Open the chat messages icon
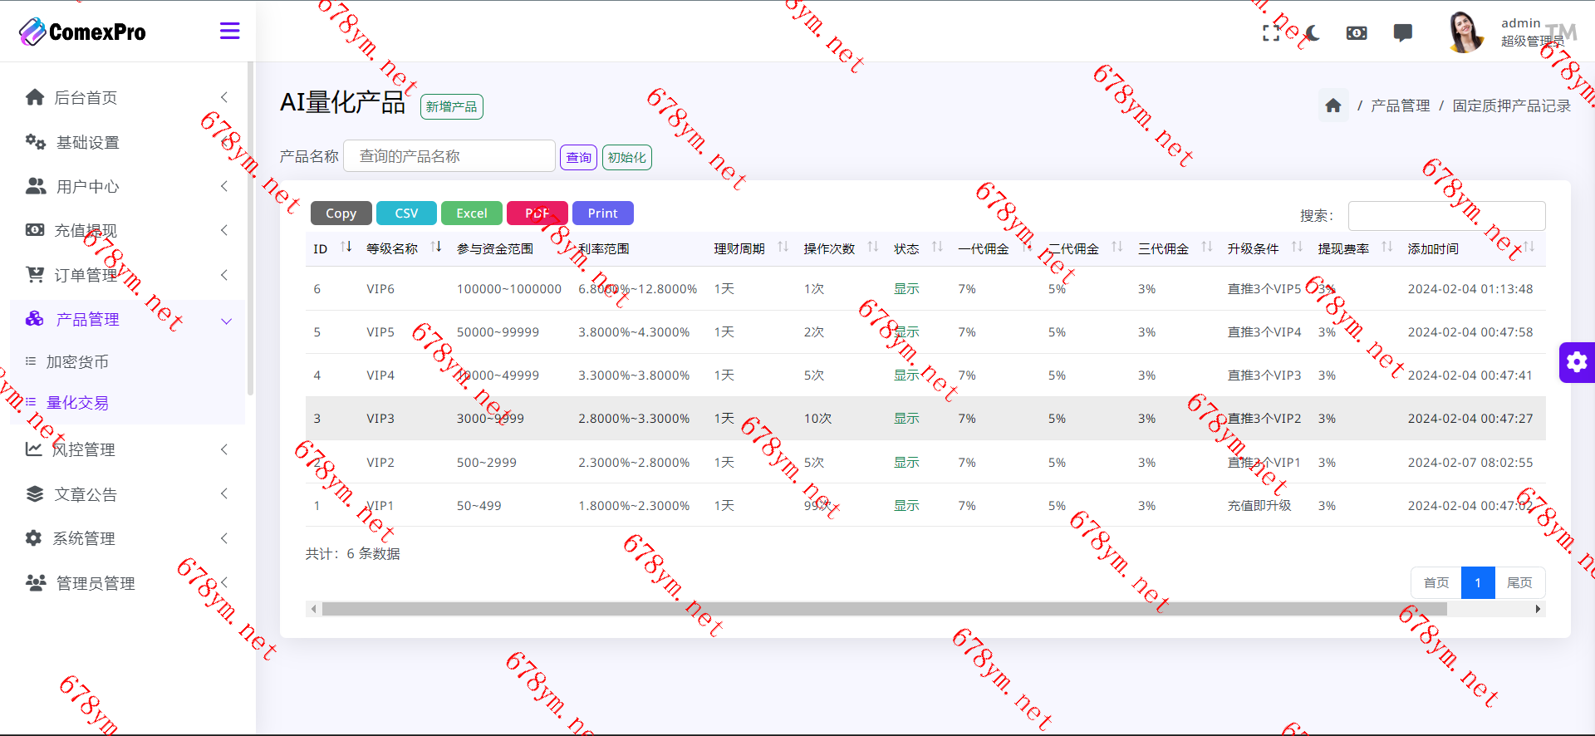This screenshot has height=736, width=1595. point(1402,33)
